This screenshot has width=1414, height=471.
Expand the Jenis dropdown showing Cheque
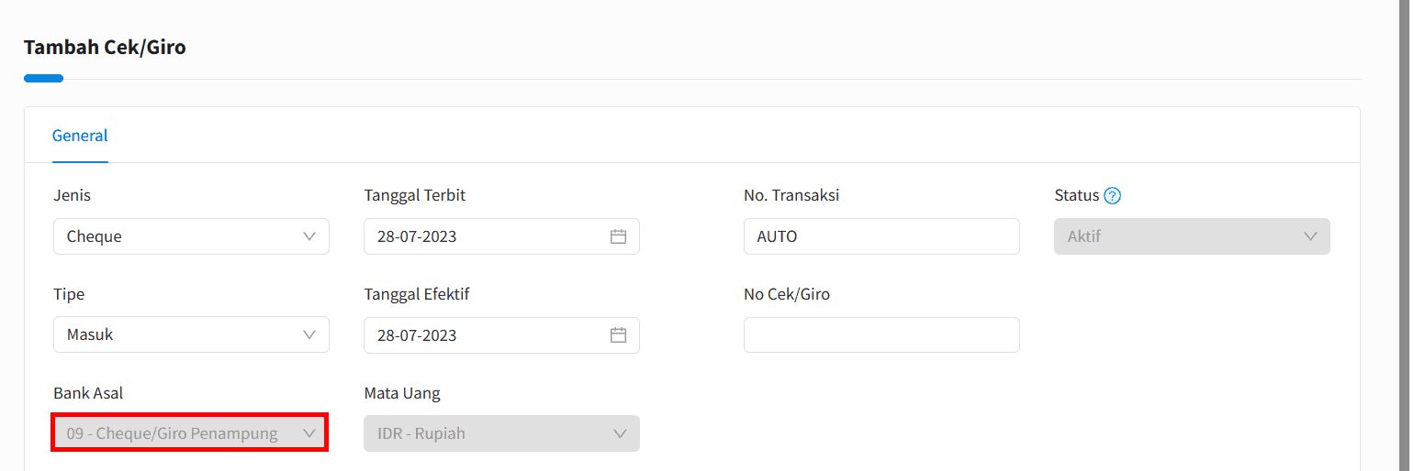pyautogui.click(x=191, y=236)
